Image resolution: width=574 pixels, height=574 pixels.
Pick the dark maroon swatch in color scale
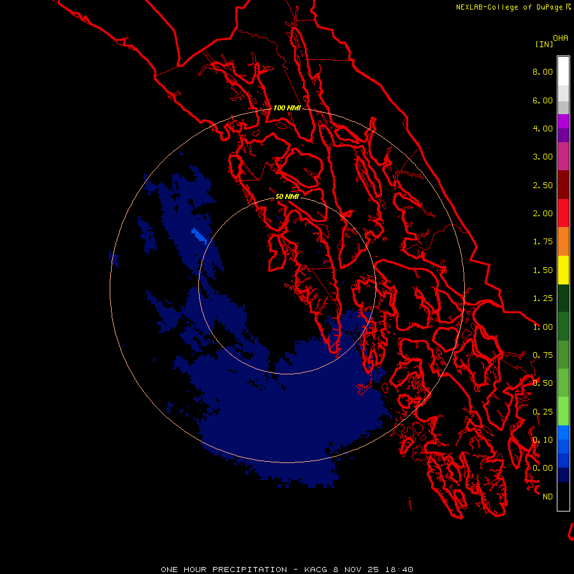coord(563,185)
